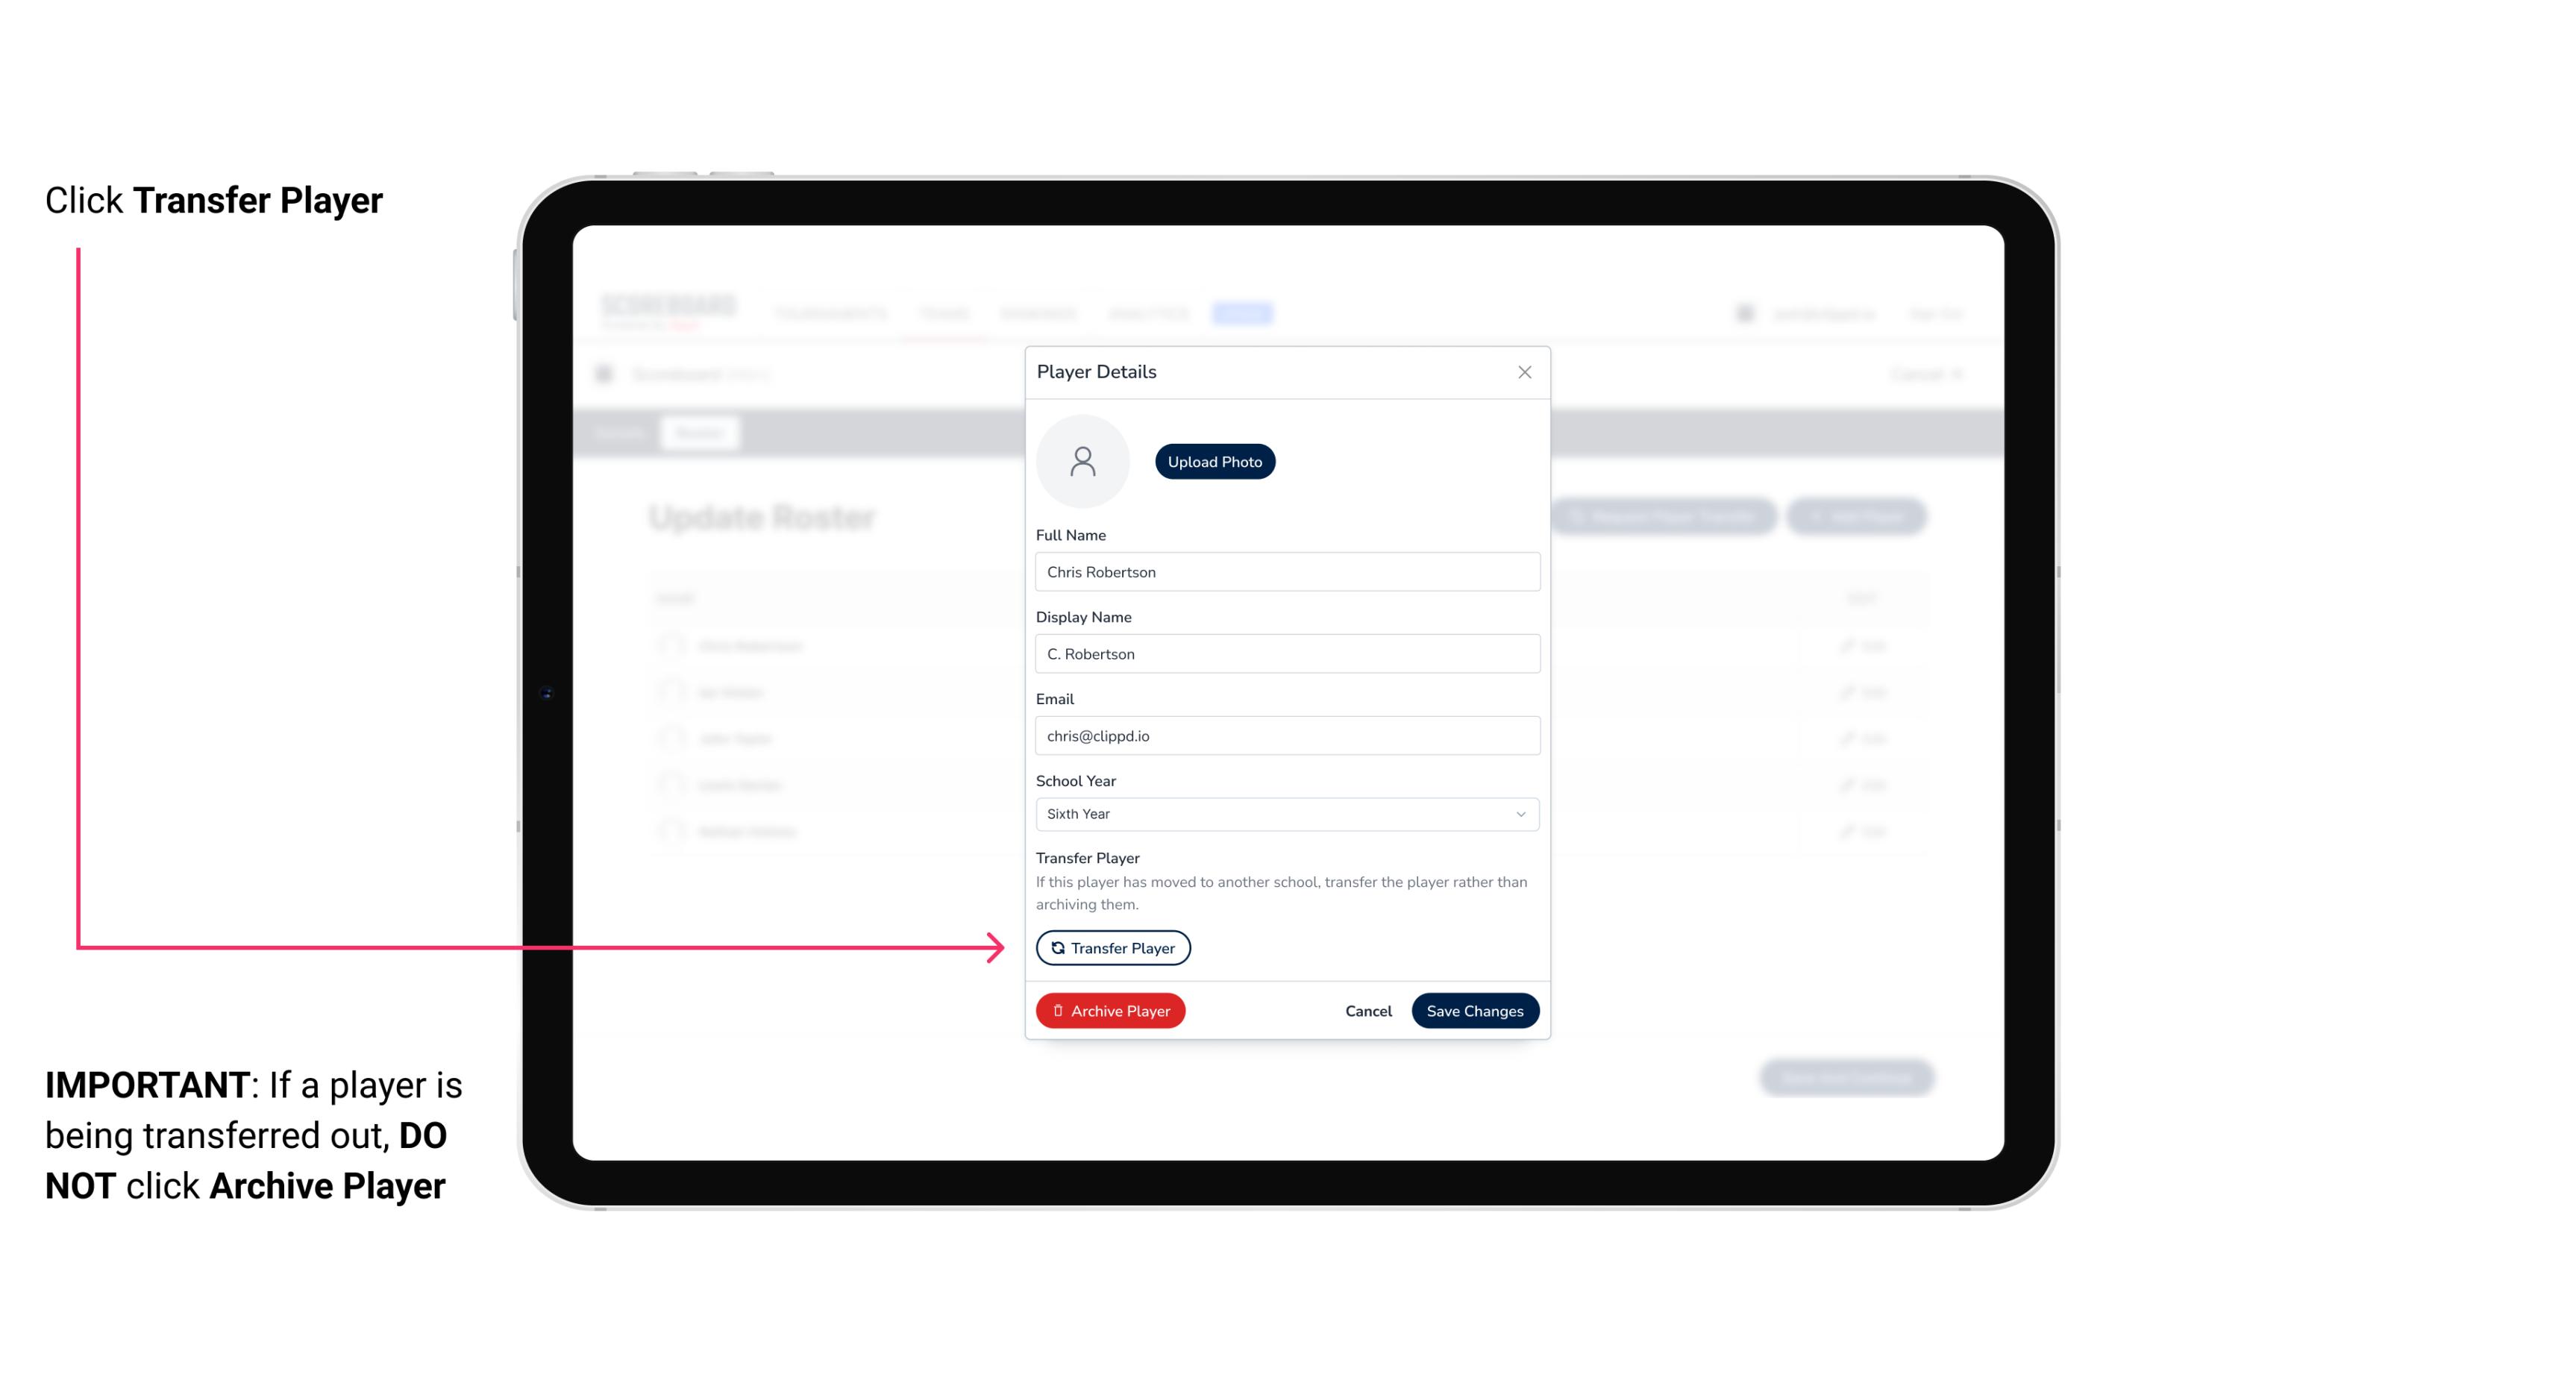Click the Email input field
The image size is (2576, 1386).
[x=1284, y=734]
